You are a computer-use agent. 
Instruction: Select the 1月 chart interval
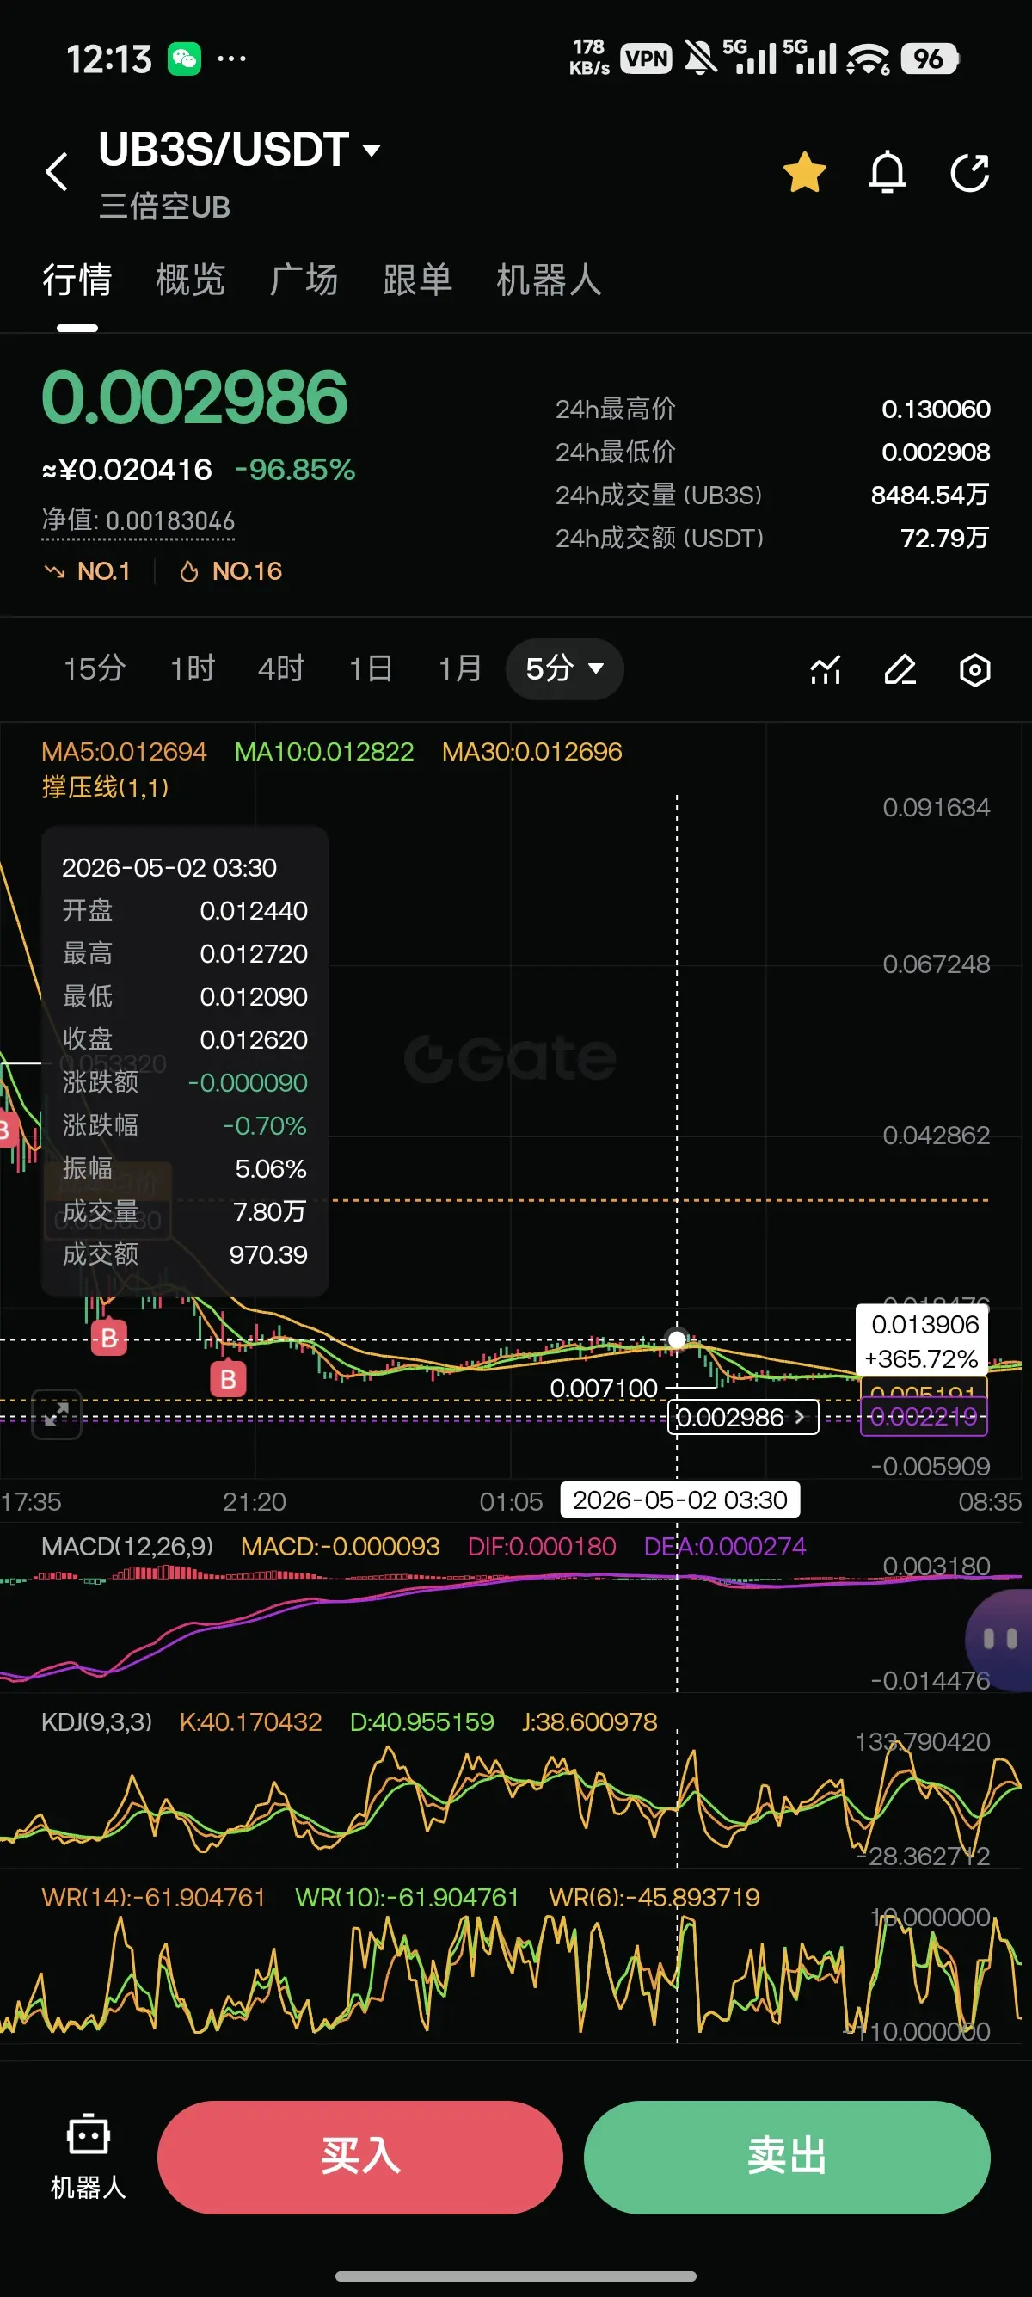[x=460, y=668]
